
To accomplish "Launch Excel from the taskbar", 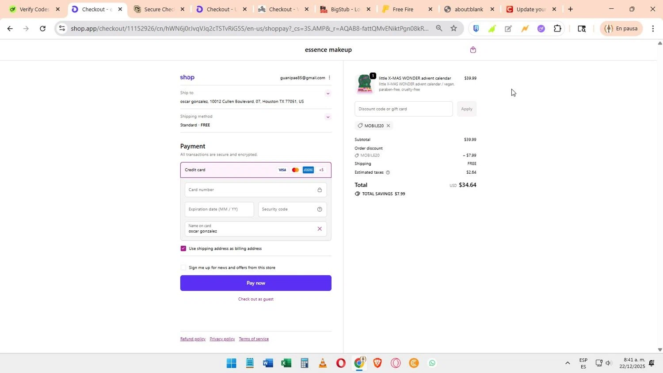I will coord(286,363).
